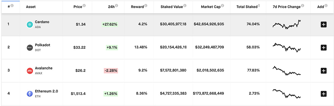Add Ethereum 2.0 using its plus button
This screenshot has height=106, width=334.
tap(323, 94)
